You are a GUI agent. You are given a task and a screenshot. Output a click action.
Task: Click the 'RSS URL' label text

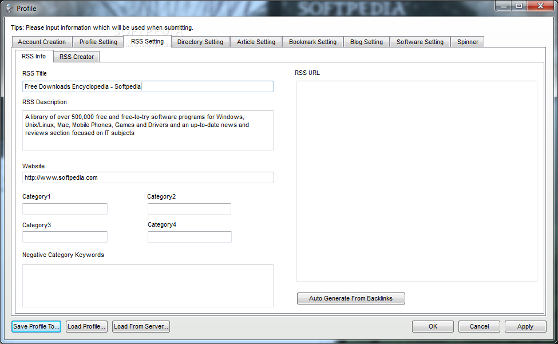point(307,73)
